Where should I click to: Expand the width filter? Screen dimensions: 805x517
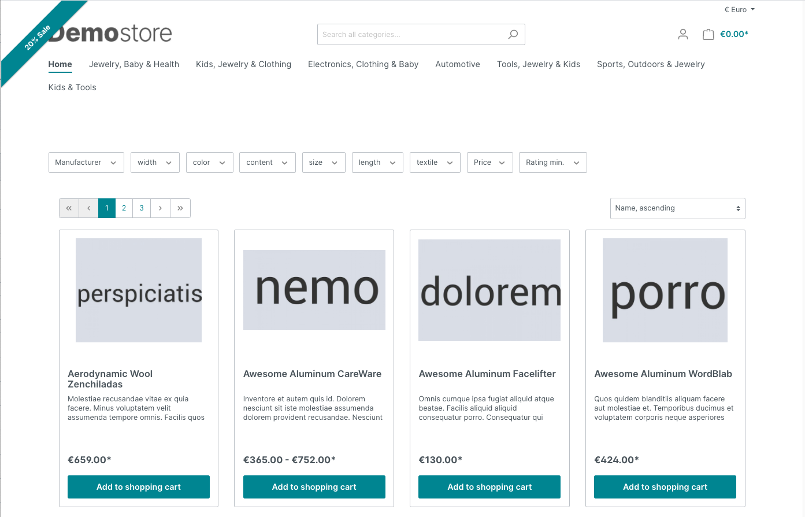pyautogui.click(x=155, y=163)
